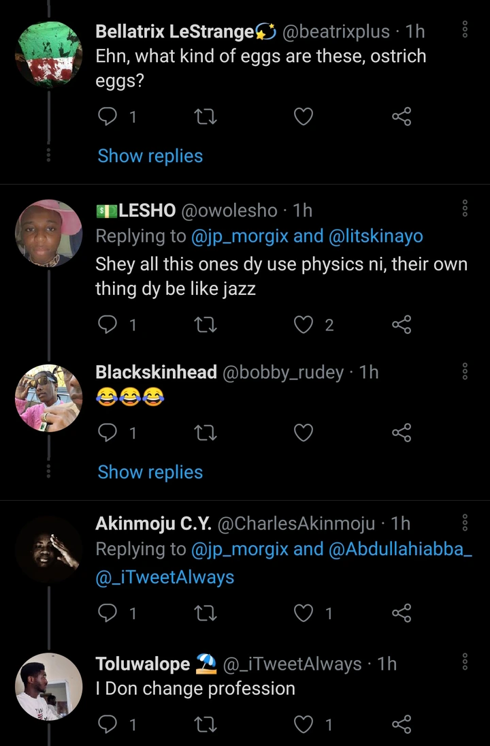This screenshot has width=490, height=746.
Task: Like Blackskinhead's laughing emoji tweet
Action: (x=303, y=433)
